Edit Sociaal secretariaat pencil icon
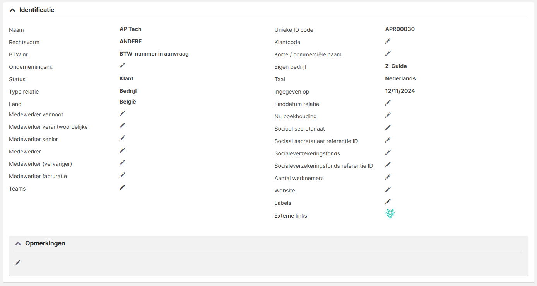This screenshot has height=286, width=537. [x=388, y=128]
